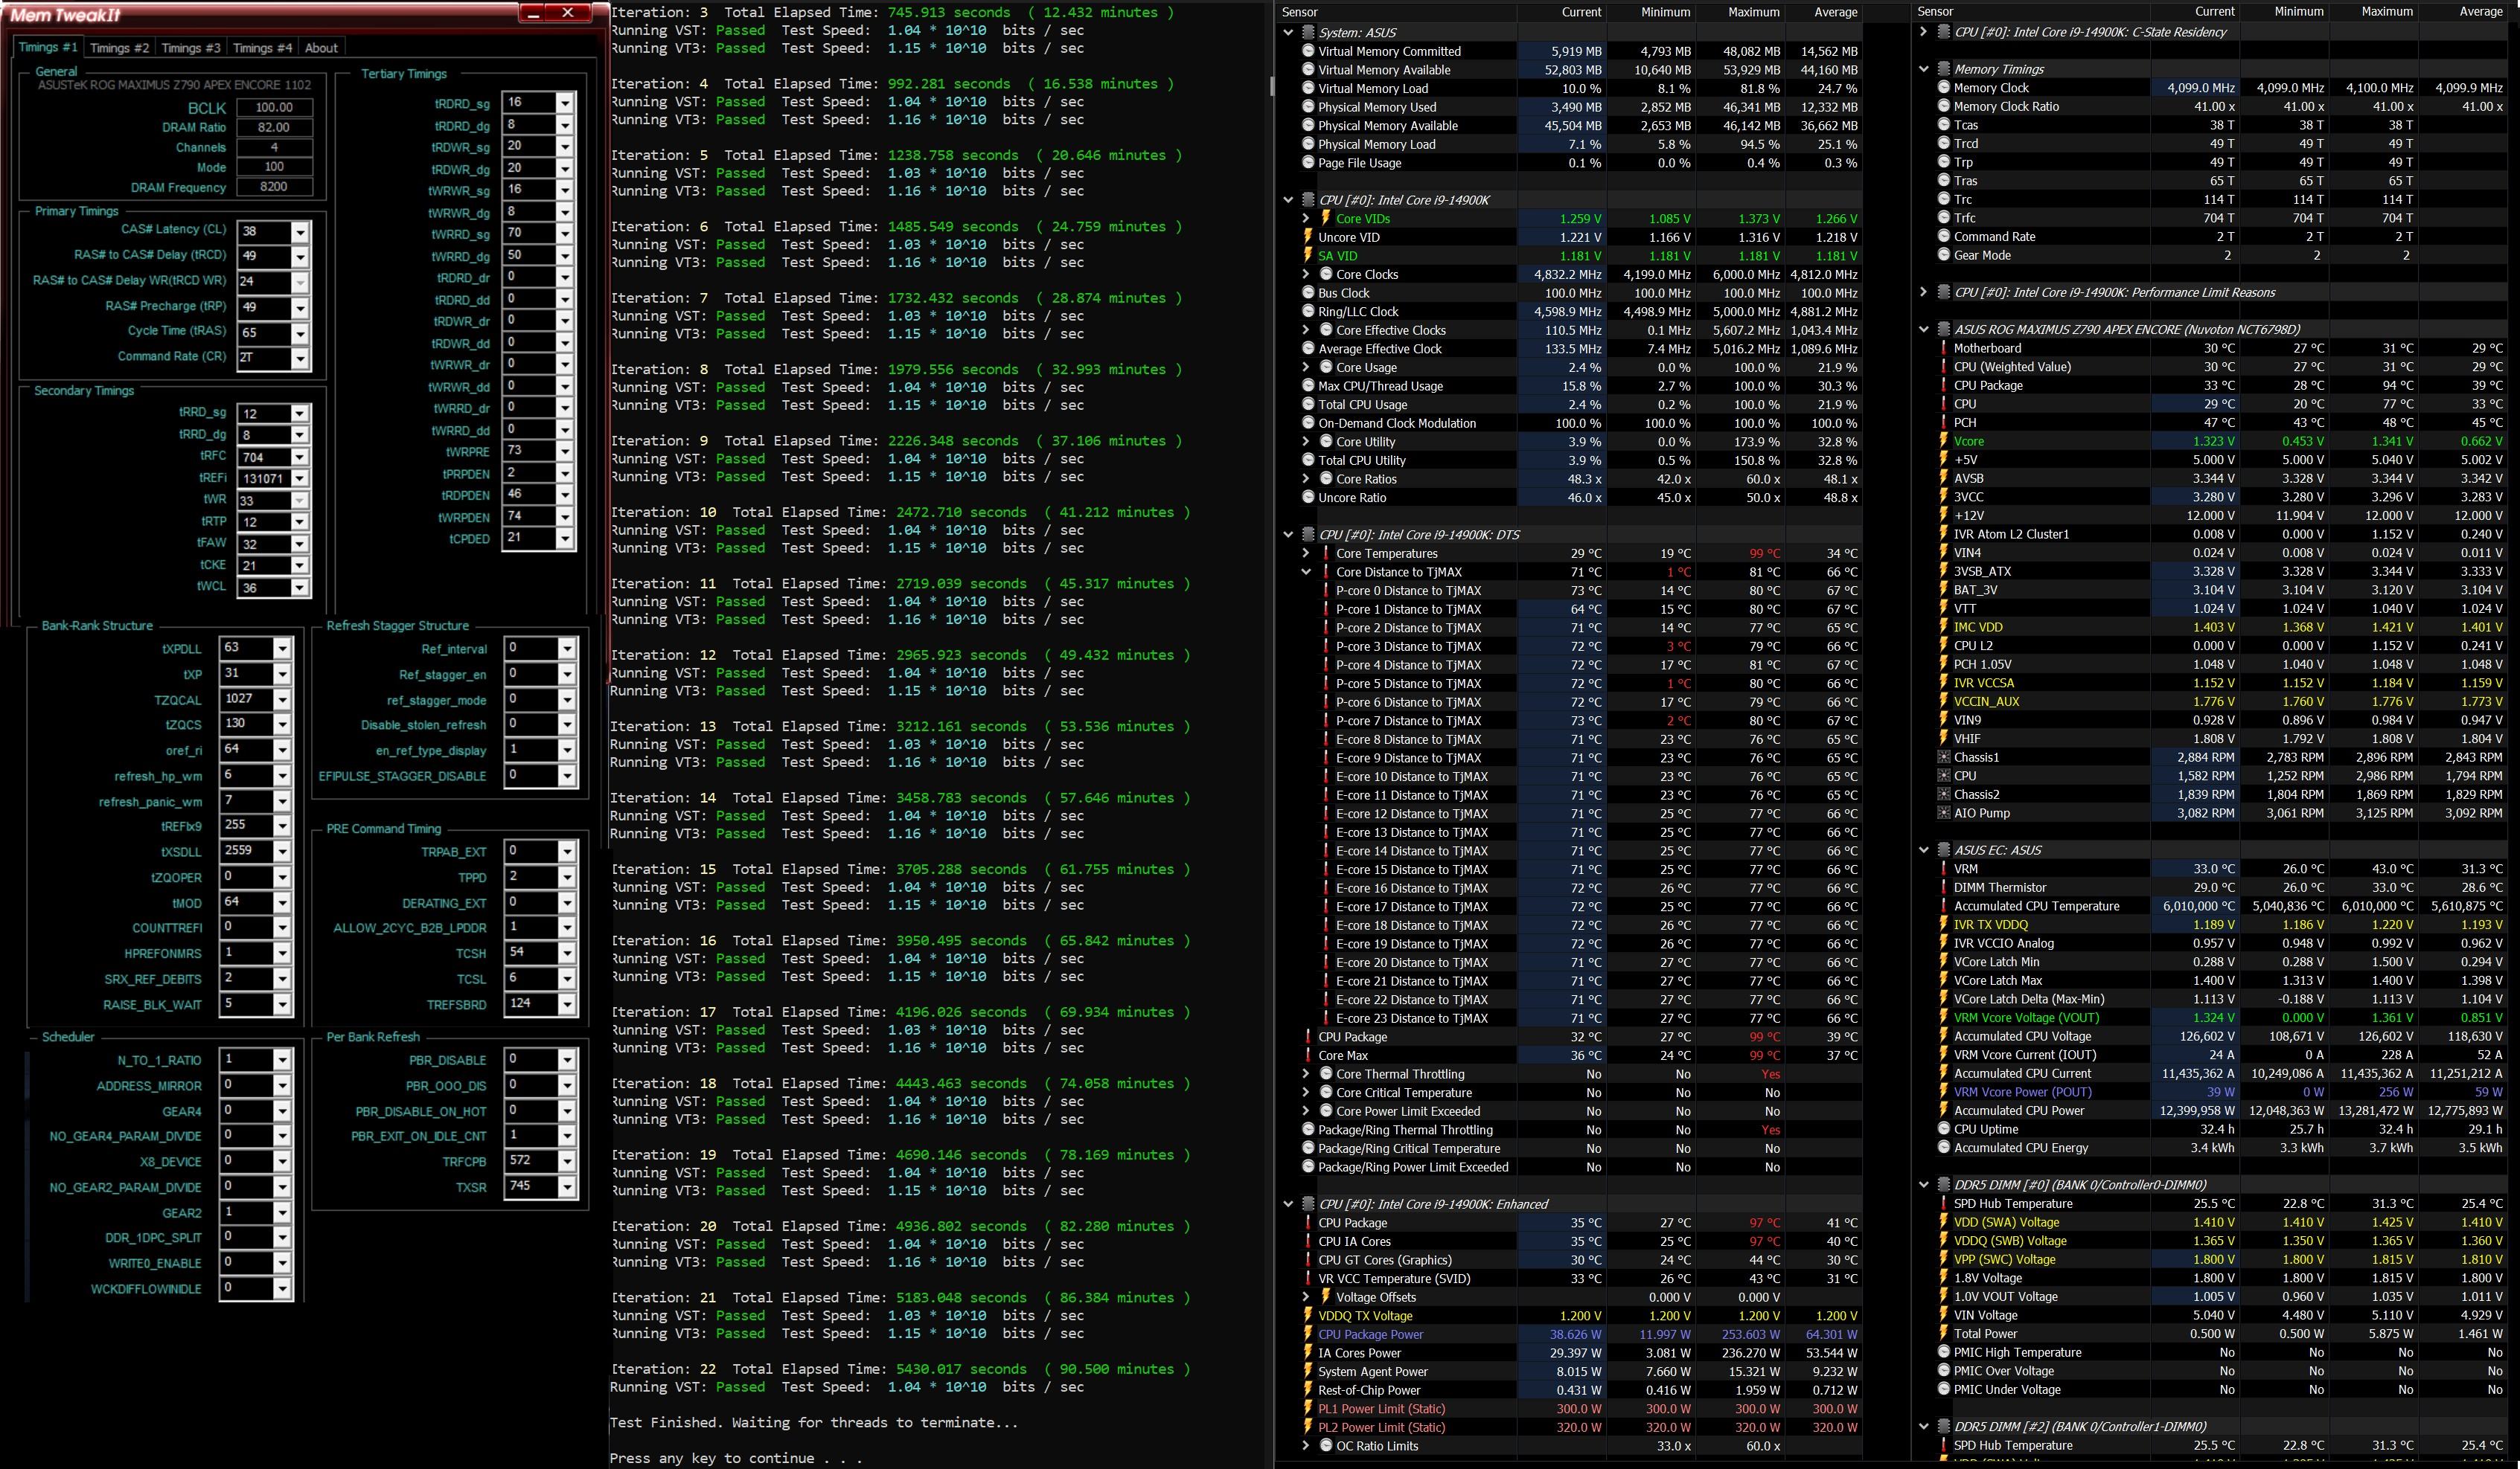Click the chip icon of DDR5 DIMM [#0] group
This screenshot has height=1469, width=2520.
[x=1943, y=1184]
